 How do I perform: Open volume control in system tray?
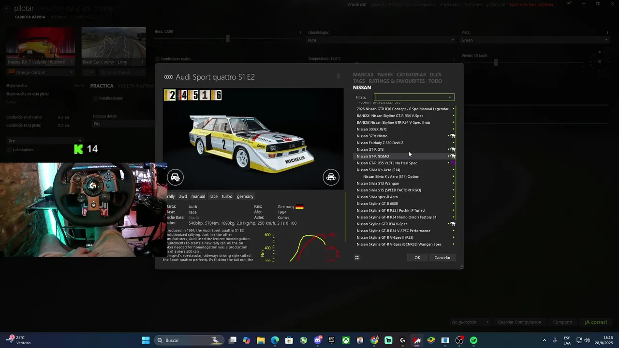587,340
